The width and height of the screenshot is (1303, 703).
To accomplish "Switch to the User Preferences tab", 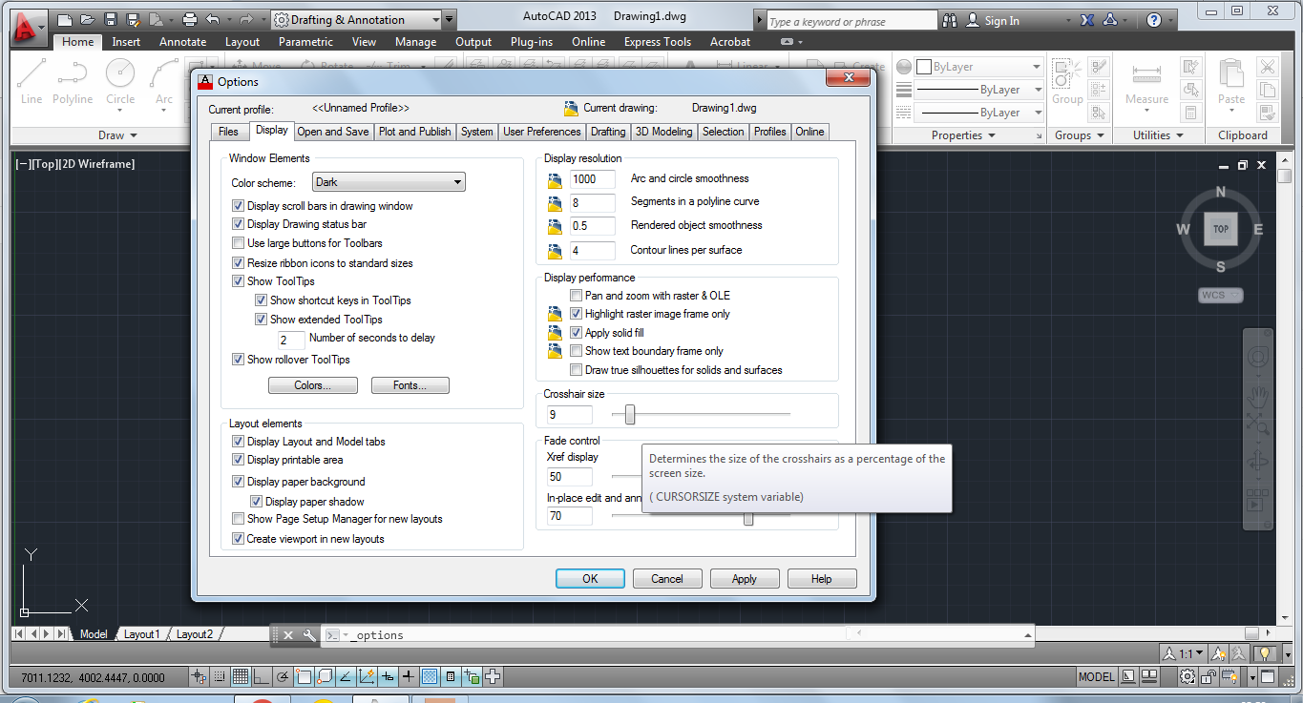I will [541, 132].
